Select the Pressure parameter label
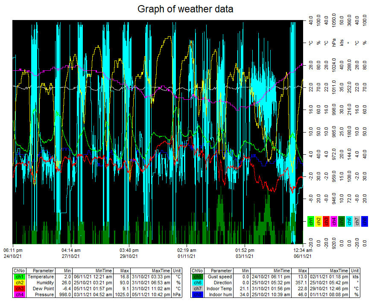The width and height of the screenshot is (371, 306). click(x=44, y=294)
